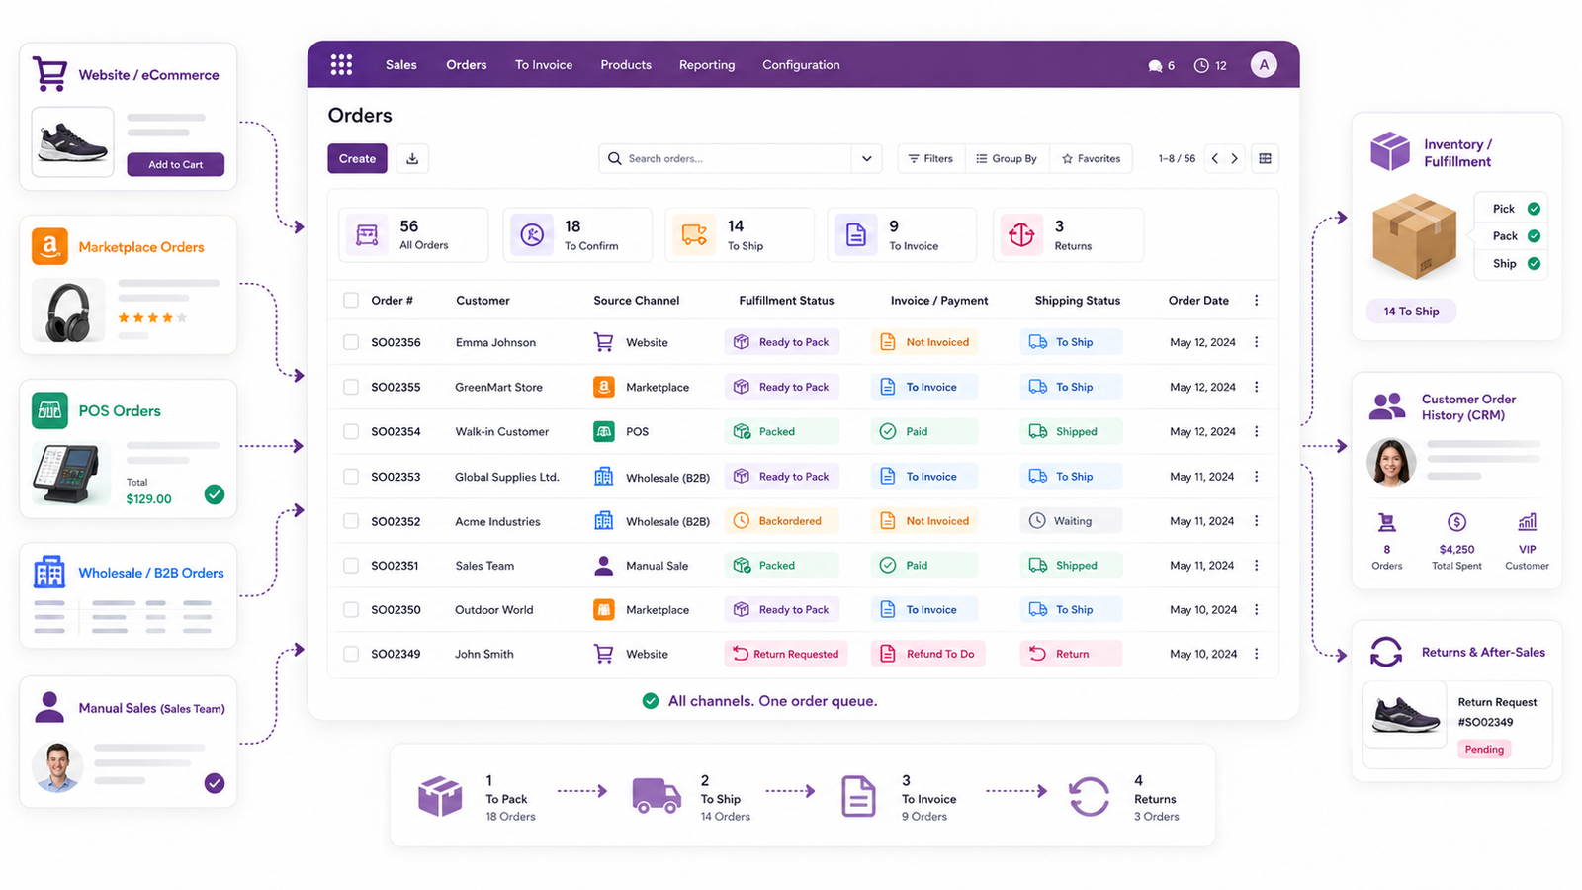Image resolution: width=1582 pixels, height=890 pixels.
Task: Check the box for order SO02351
Action: tap(351, 566)
